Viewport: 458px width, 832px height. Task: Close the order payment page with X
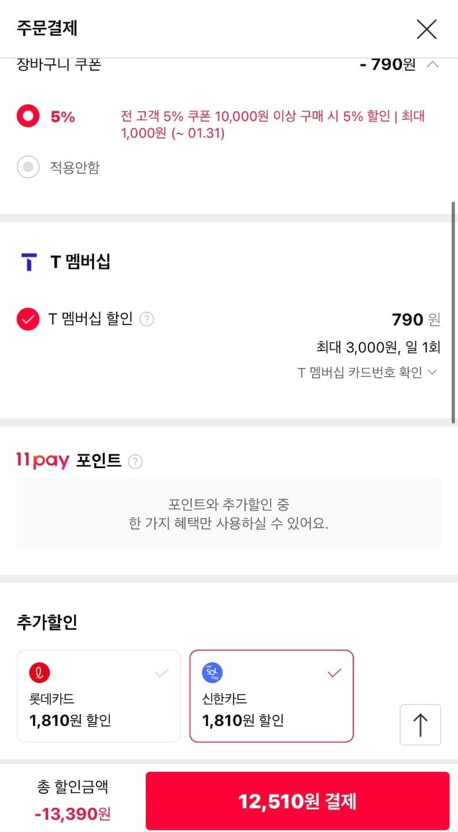427,29
